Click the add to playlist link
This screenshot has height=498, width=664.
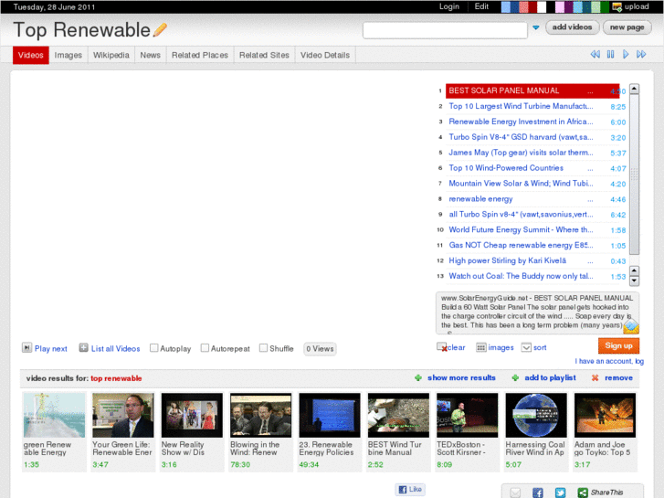pyautogui.click(x=550, y=377)
